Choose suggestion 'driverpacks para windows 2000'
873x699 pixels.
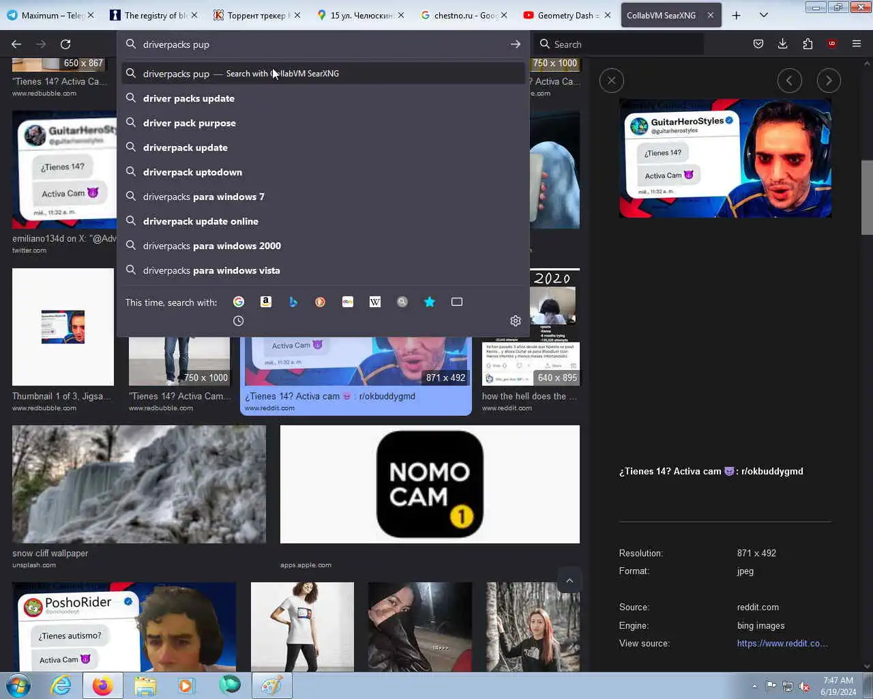coord(323,246)
